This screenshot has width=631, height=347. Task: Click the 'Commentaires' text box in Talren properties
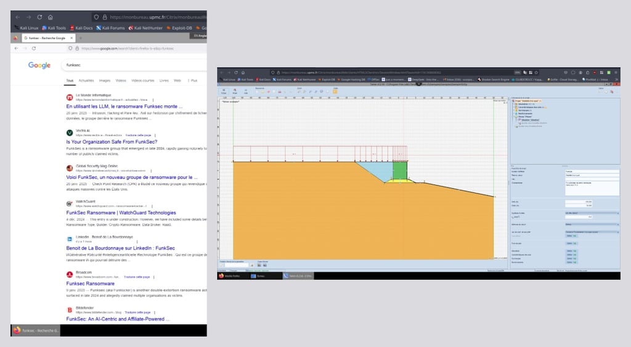coord(592,187)
